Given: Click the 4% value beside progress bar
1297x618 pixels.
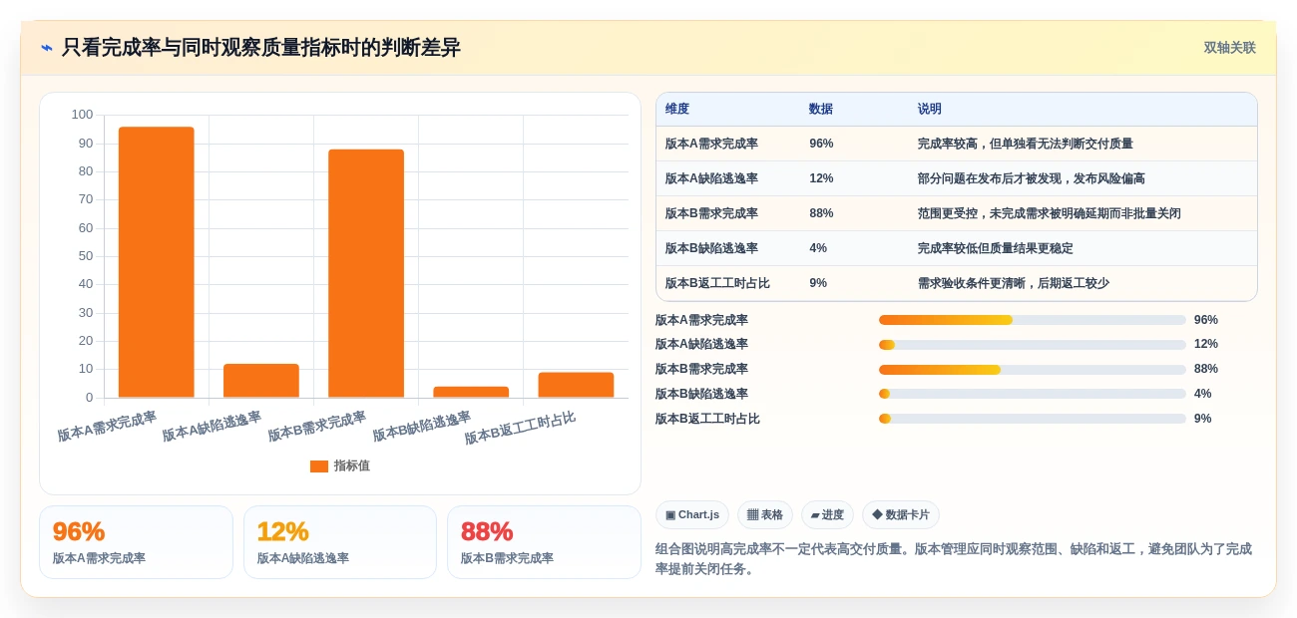Looking at the screenshot, I should [1202, 394].
